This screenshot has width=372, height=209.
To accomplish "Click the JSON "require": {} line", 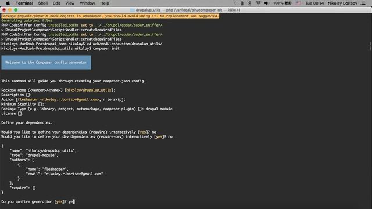I will pyautogui.click(x=23, y=188).
